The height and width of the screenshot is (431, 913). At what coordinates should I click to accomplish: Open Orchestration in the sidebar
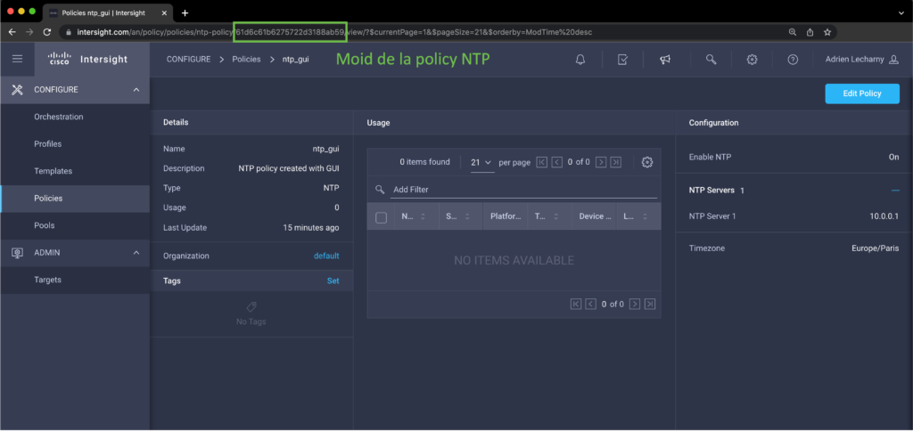click(x=58, y=117)
